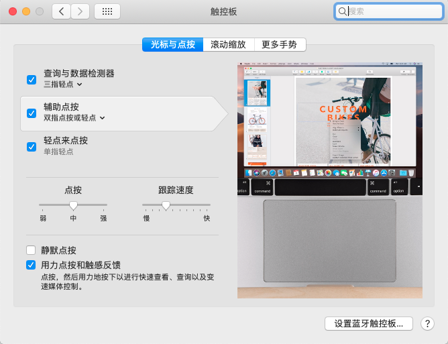Click the 查询与数据检测器 label
The image size is (448, 344).
coord(79,74)
